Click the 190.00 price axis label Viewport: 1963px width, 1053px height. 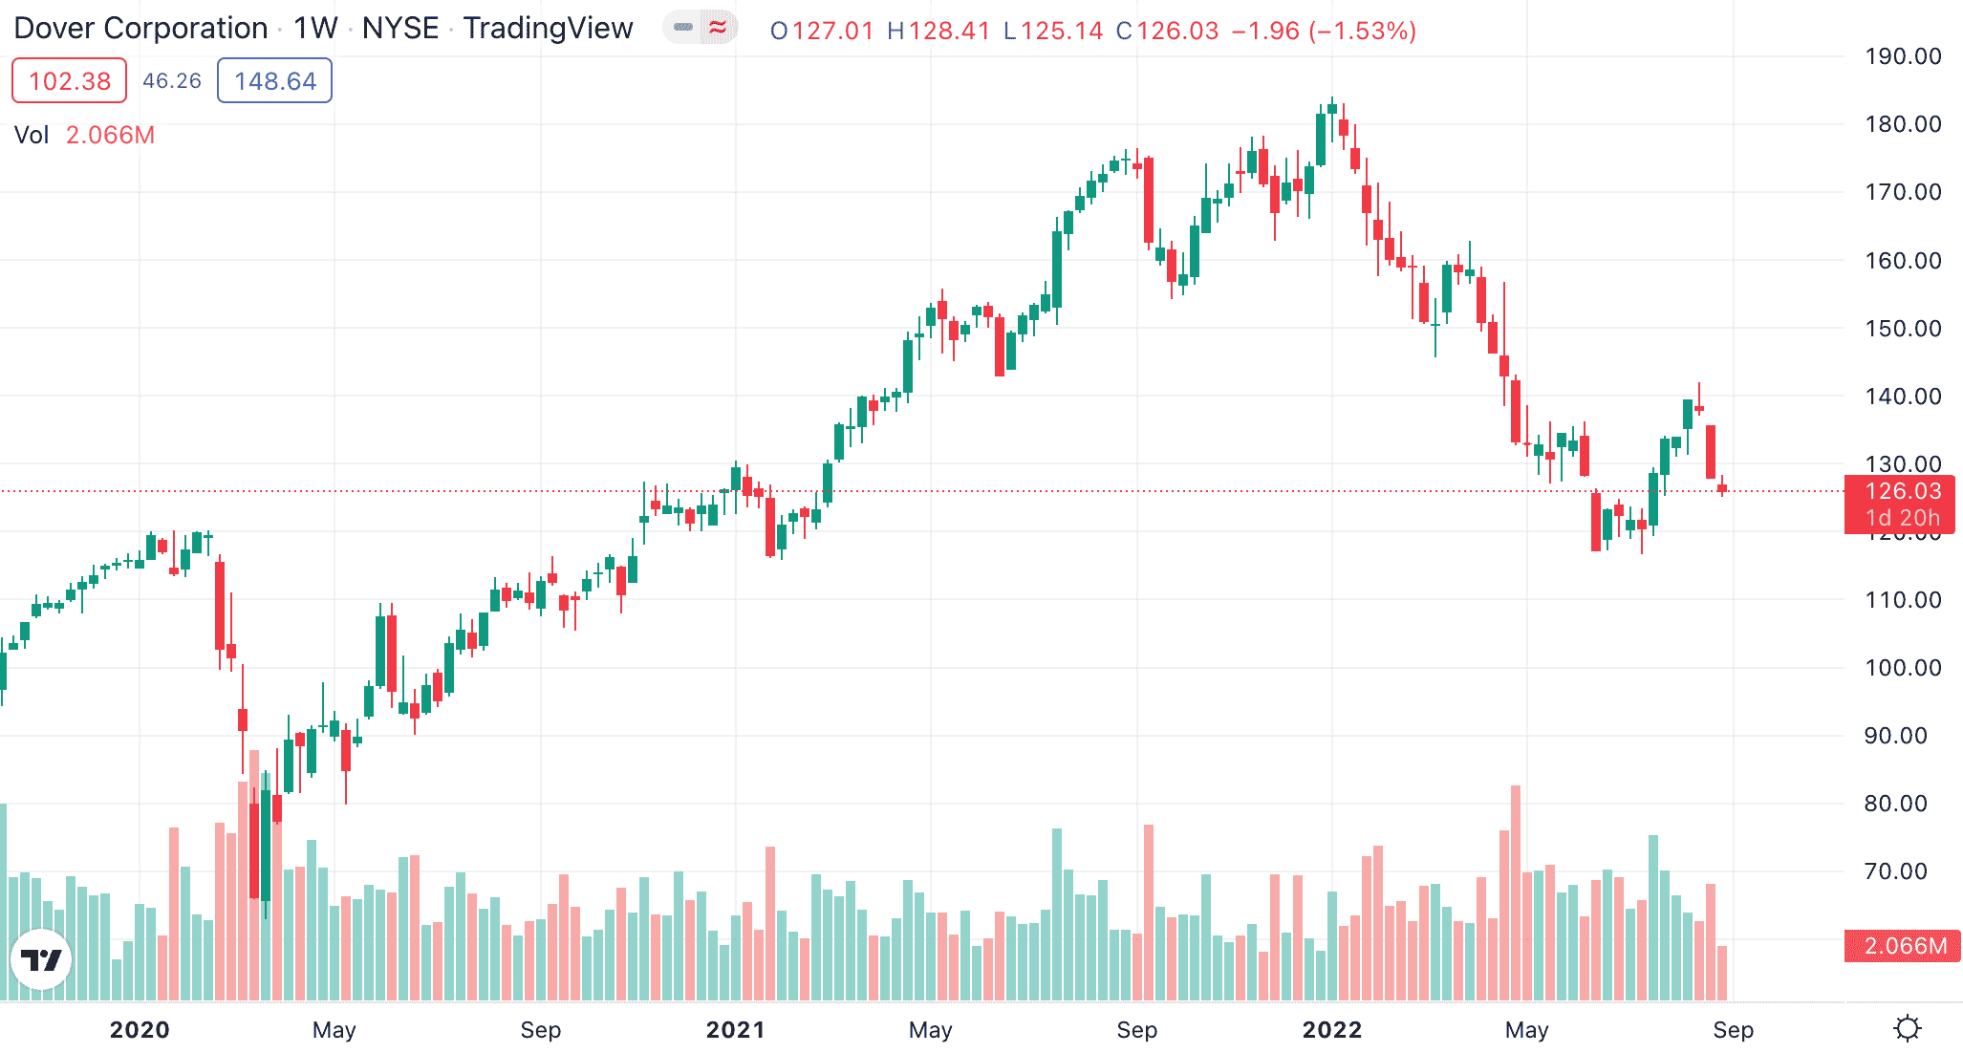[1903, 56]
